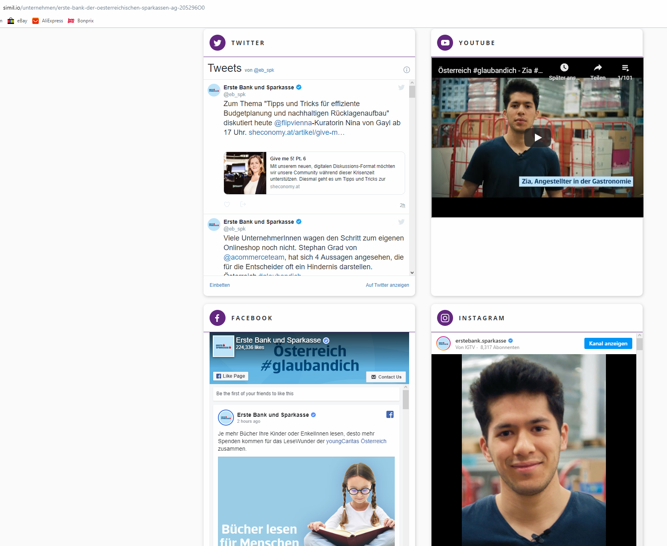Image resolution: width=667 pixels, height=546 pixels.
Task: Click second tweet's Erste Bank avatar
Action: pos(214,225)
